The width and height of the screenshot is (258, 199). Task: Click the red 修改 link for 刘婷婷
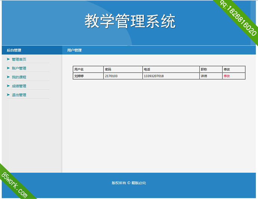(x=227, y=76)
